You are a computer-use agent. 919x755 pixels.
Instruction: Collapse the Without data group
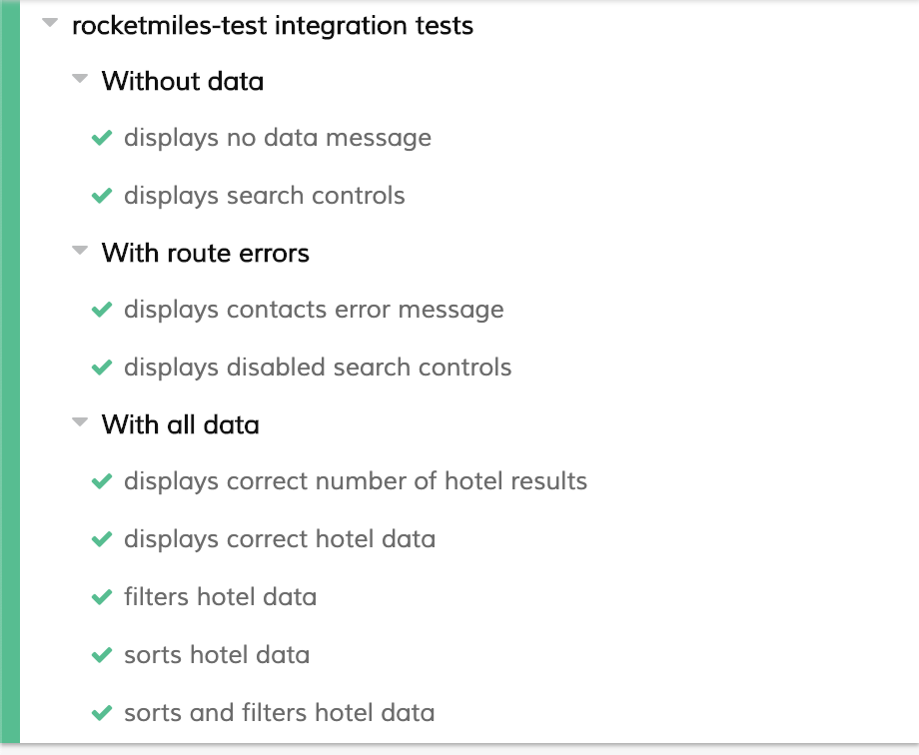point(80,81)
